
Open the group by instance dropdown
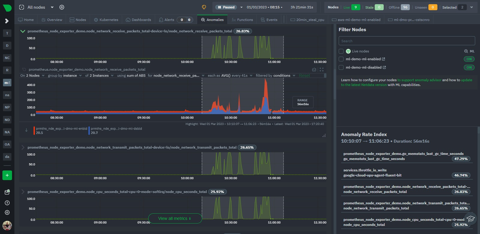[x=65, y=76]
